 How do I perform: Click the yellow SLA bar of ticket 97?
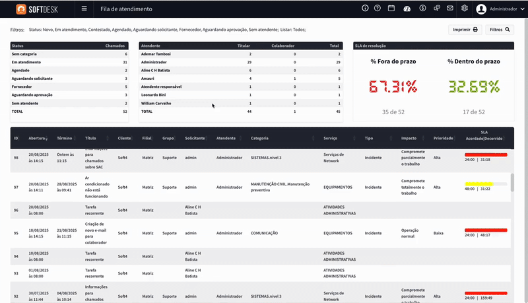pos(478,183)
